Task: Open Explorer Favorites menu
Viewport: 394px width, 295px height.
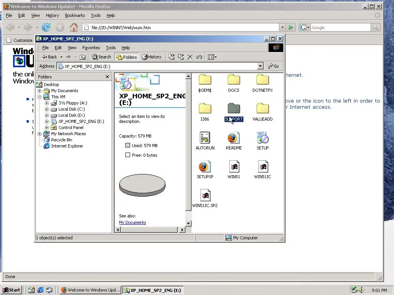Action: click(x=91, y=48)
